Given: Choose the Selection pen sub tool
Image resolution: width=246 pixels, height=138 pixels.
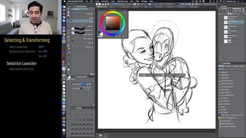Looking at the screenshot, I should (x=82, y=29).
